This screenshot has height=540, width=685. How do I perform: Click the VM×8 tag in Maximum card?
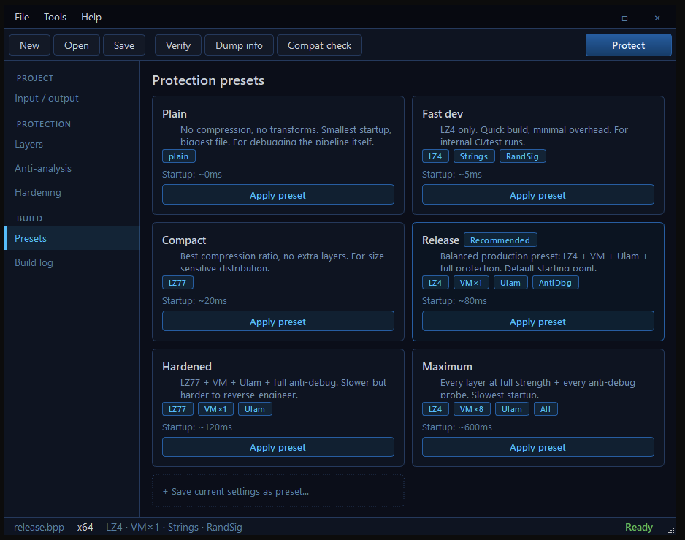472,409
